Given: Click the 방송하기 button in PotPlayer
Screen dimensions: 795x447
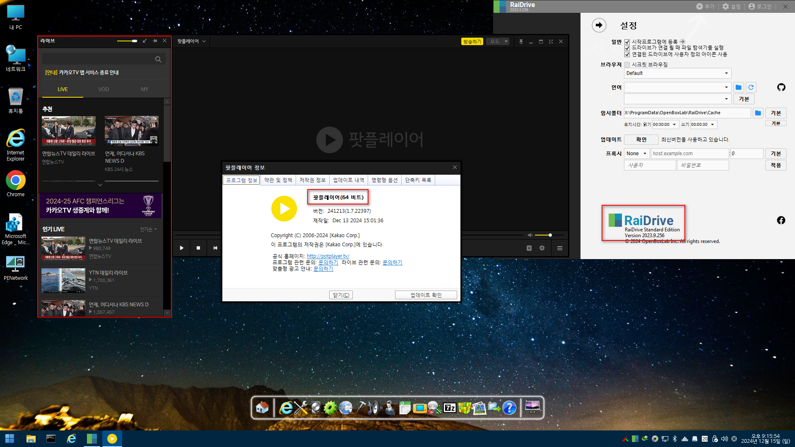Looking at the screenshot, I should tap(472, 41).
